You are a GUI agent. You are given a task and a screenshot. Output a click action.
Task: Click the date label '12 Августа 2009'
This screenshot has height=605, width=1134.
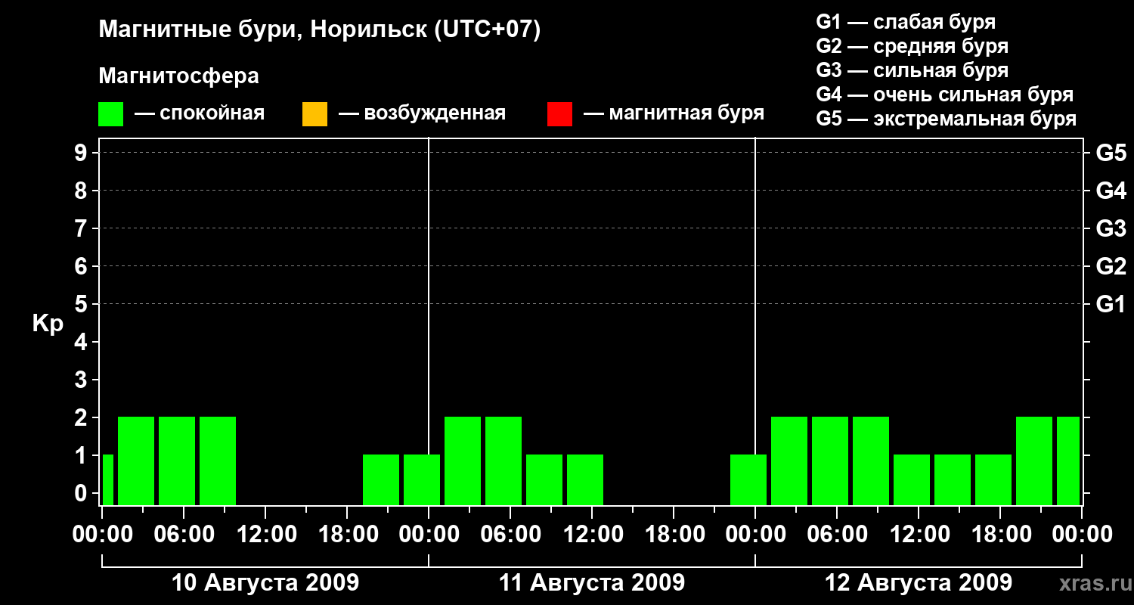[x=919, y=583]
